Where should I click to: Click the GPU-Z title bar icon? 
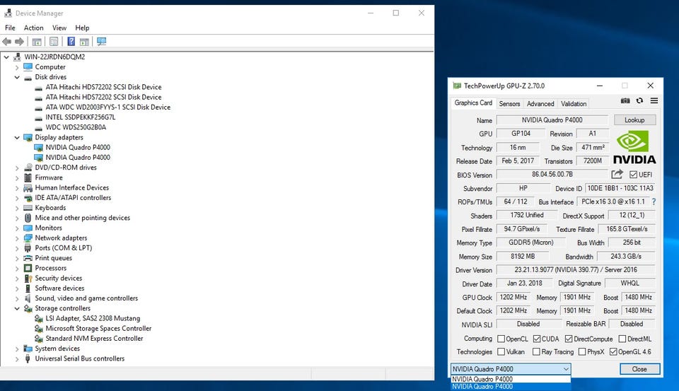[457, 86]
